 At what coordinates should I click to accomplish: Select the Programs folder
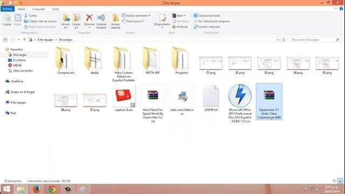click(x=182, y=60)
